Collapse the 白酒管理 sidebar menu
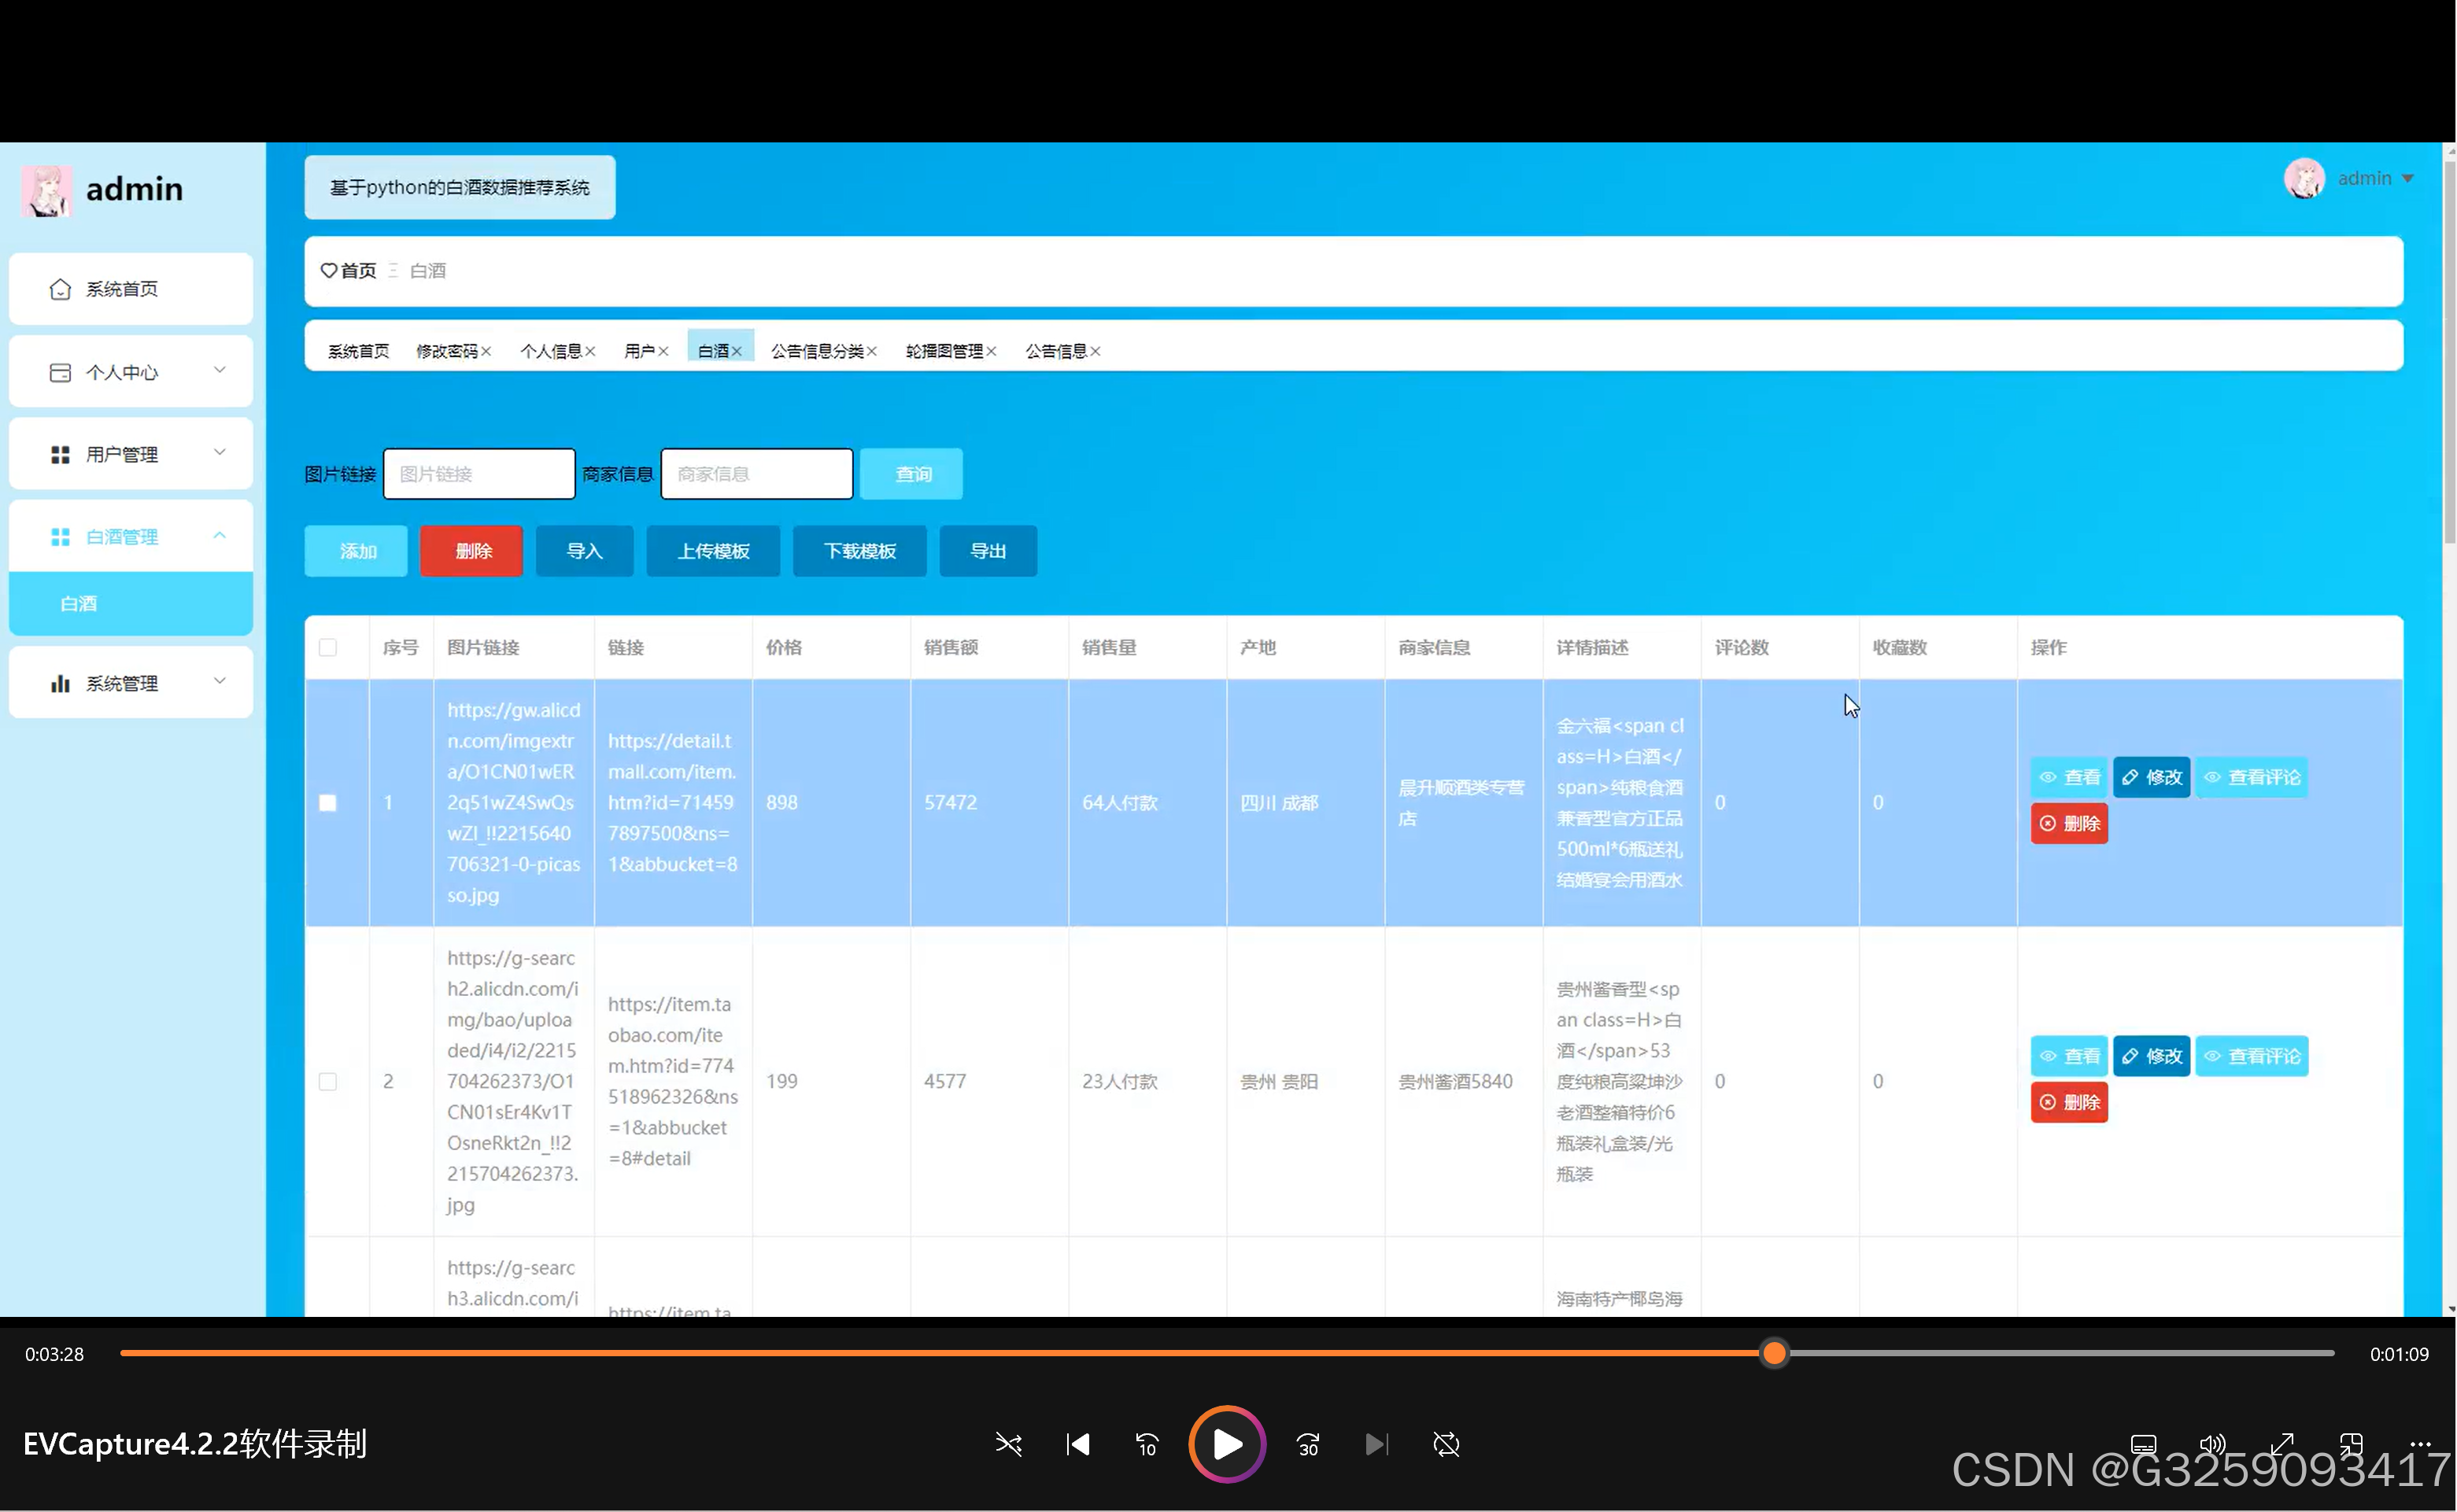This screenshot has height=1512, width=2457. pyautogui.click(x=130, y=536)
